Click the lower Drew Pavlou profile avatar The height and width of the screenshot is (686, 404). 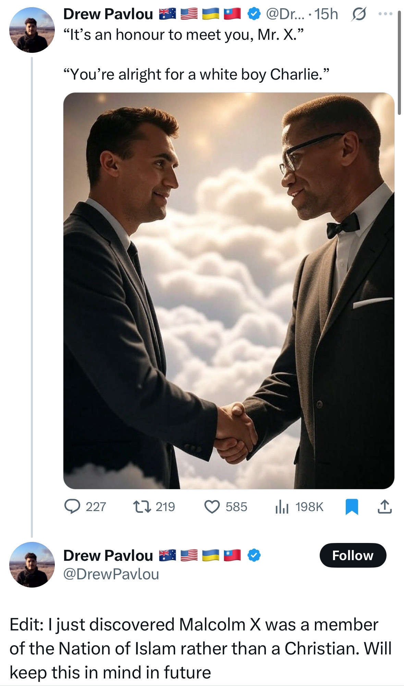click(32, 565)
